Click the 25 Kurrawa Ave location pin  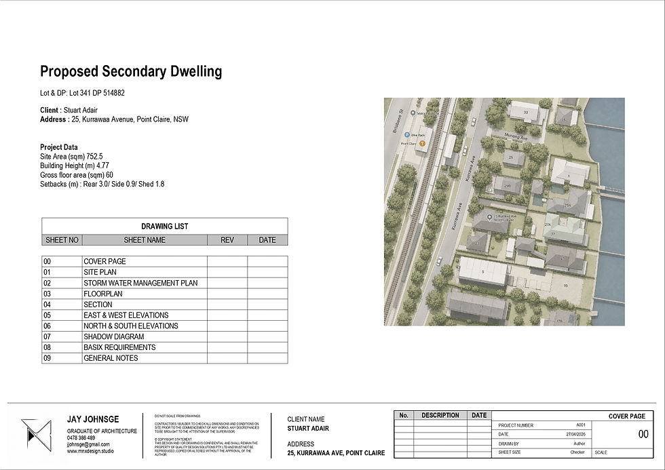tap(489, 217)
